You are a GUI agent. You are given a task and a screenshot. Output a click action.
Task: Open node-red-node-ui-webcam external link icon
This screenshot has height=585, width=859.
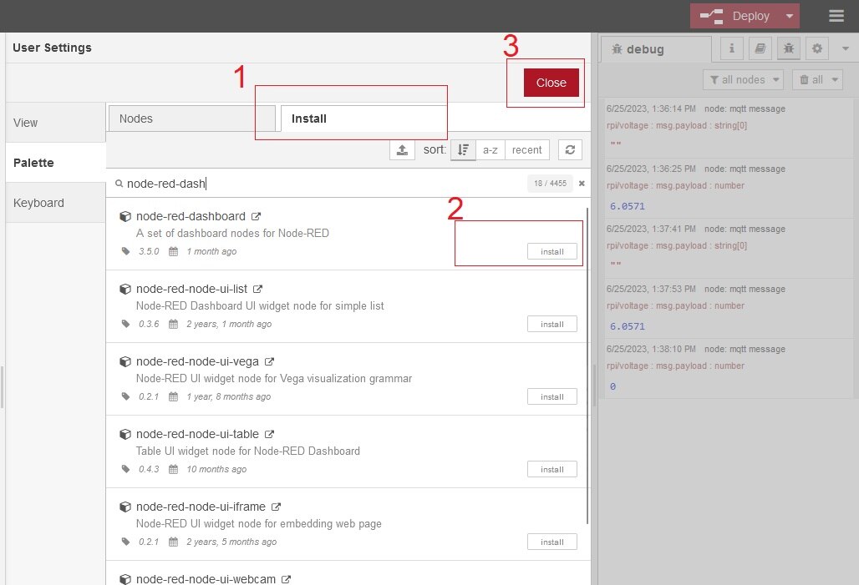tap(286, 579)
